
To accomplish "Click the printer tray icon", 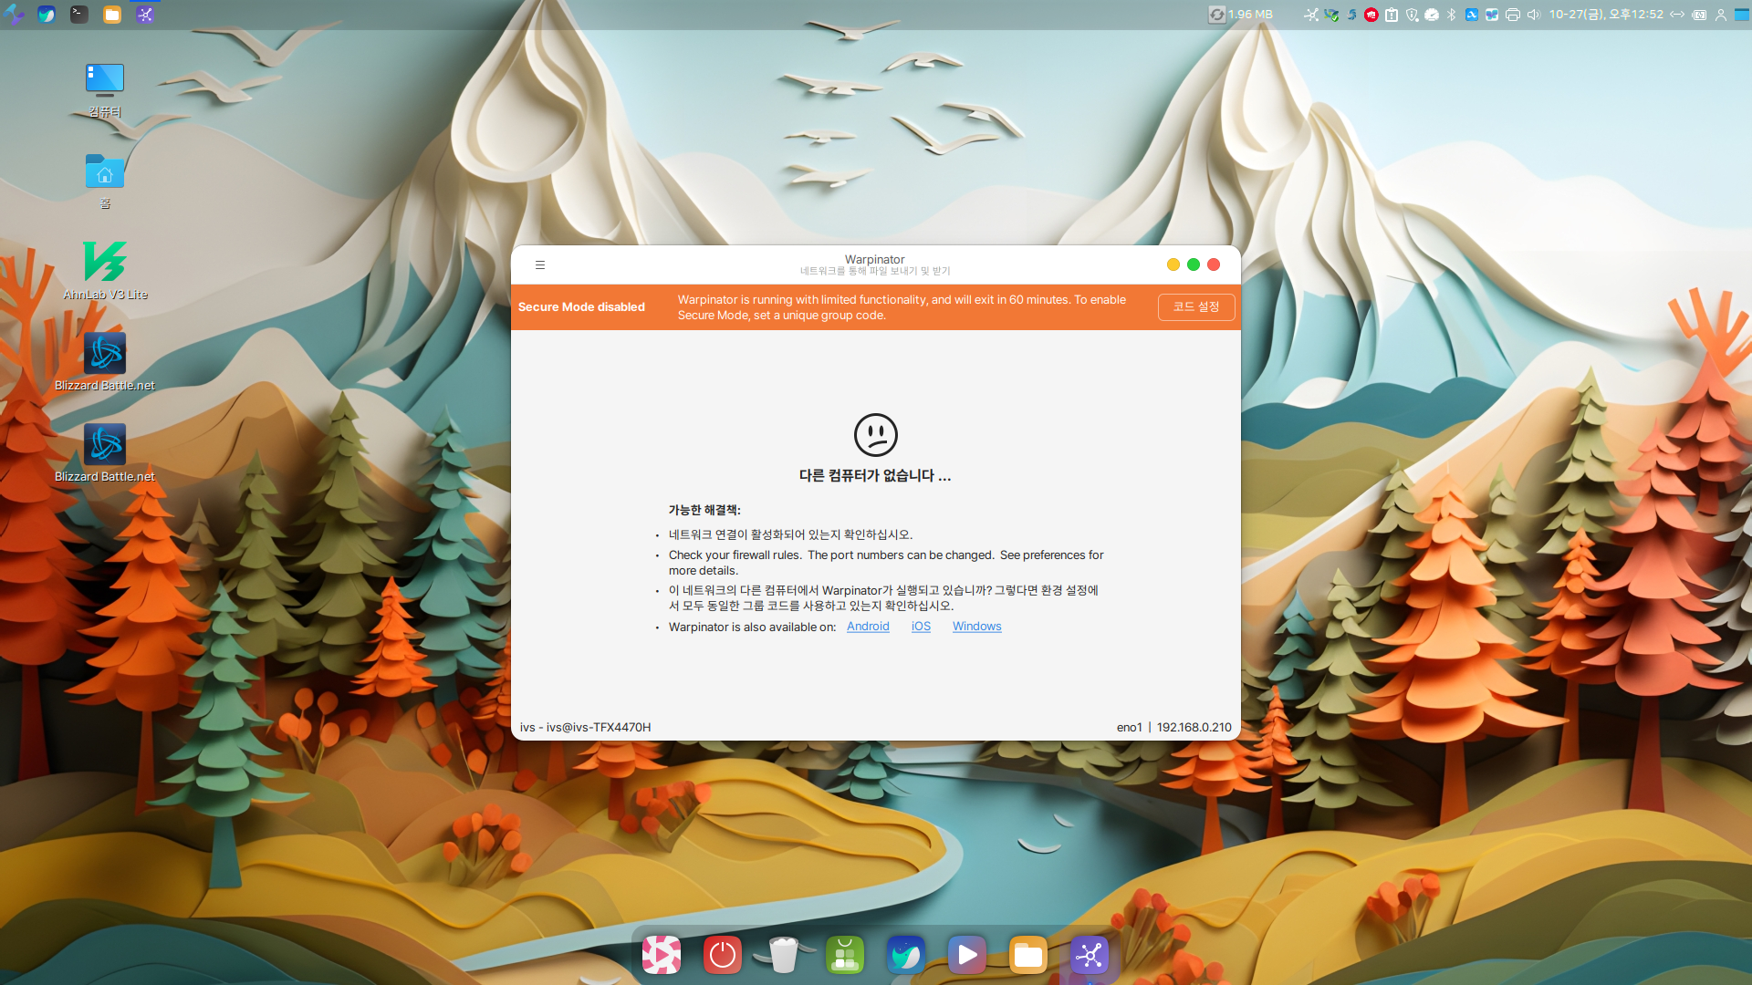I will pos(1513,15).
